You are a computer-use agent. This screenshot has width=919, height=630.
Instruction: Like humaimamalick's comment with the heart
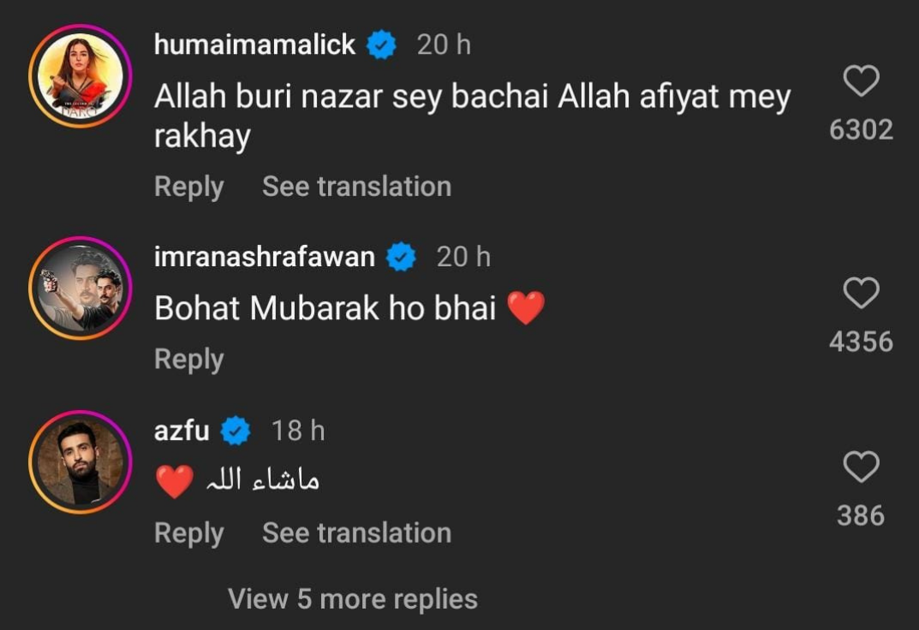[x=861, y=81]
